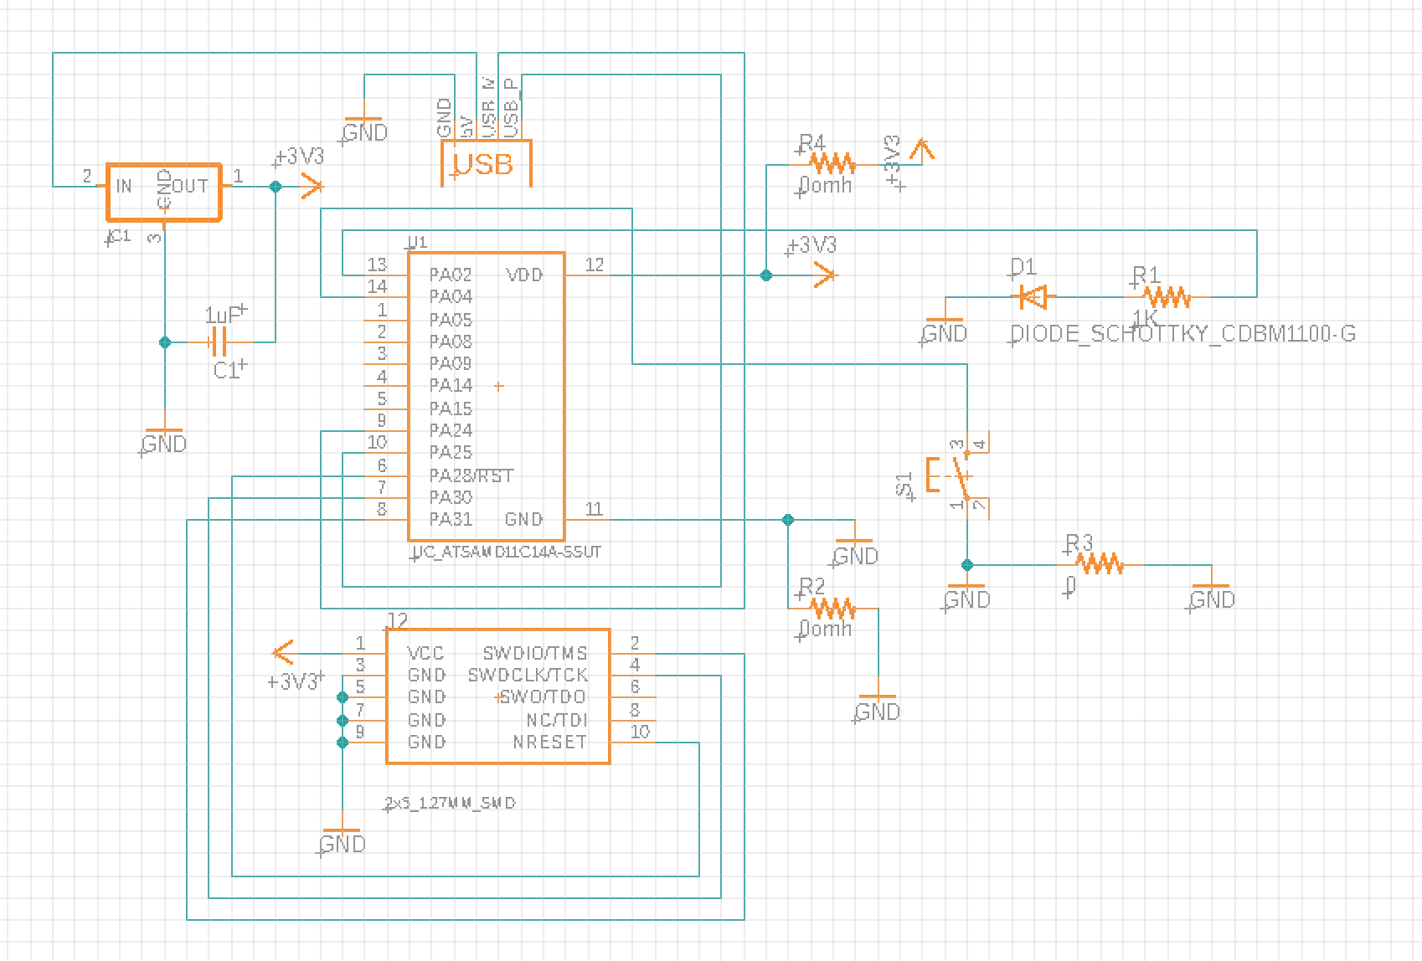Click the 1uF capacitor value
Viewport: 1422px width, 961px height.
pos(224,316)
